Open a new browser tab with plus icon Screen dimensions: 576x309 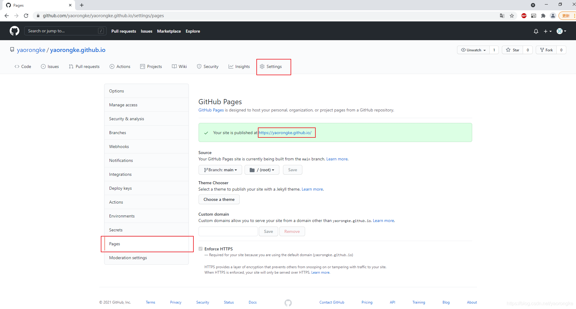tap(82, 5)
